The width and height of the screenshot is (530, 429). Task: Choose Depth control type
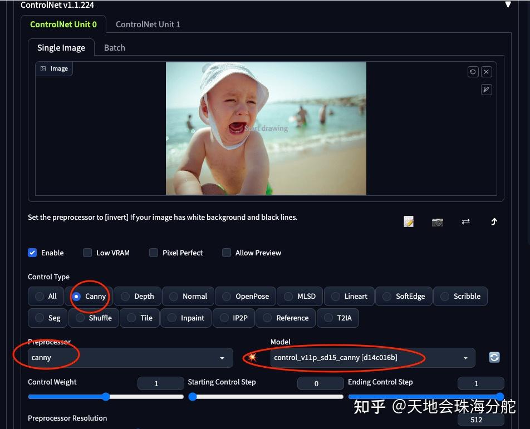click(138, 296)
